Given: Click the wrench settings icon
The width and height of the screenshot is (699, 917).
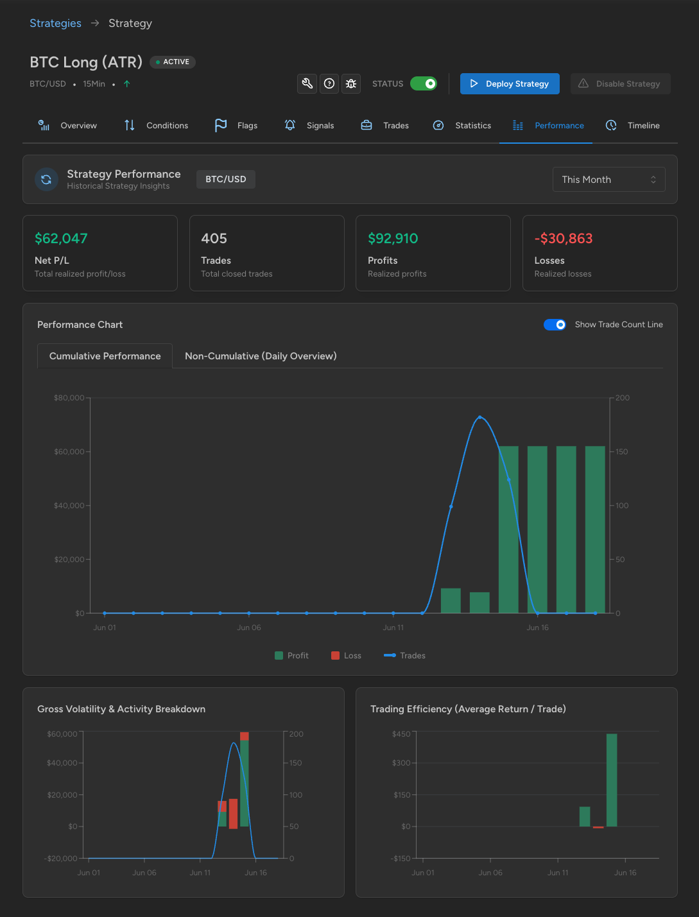Looking at the screenshot, I should [x=307, y=83].
